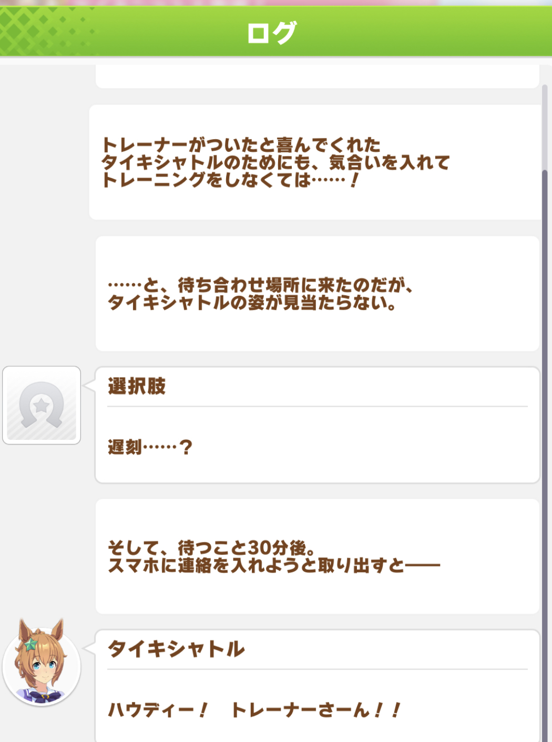Image resolution: width=552 pixels, height=742 pixels.
Task: Click the line ending 気合いを入れて
Action: [275, 162]
